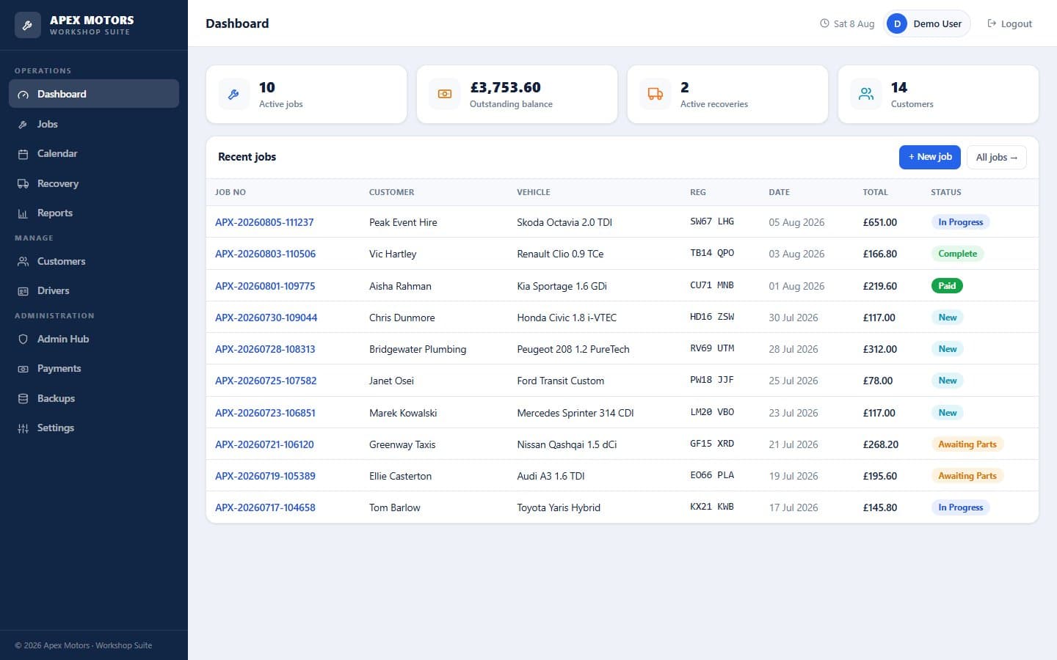Click the Demo User avatar circle

pos(897,23)
